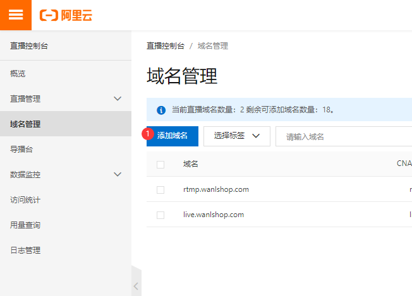
Task: Click the 添加域名 button
Action: coord(173,136)
